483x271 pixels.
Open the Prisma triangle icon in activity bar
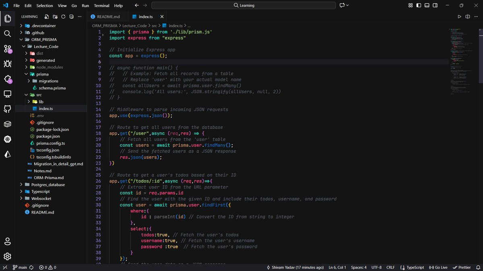[x=7, y=154]
